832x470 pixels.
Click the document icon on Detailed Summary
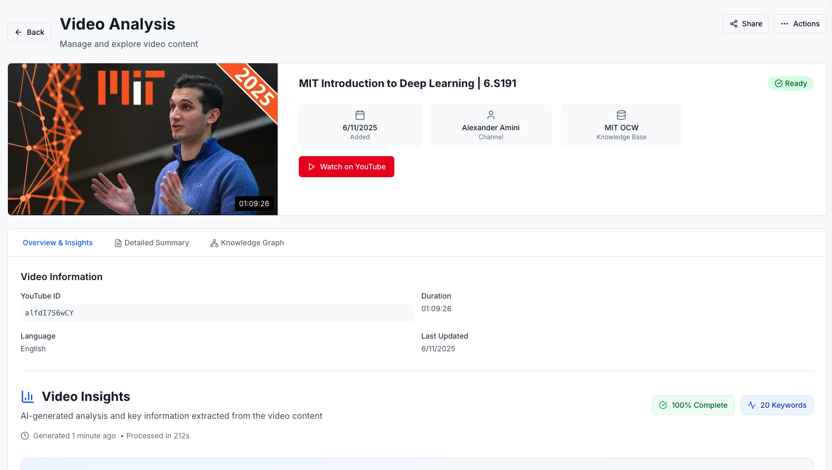118,243
